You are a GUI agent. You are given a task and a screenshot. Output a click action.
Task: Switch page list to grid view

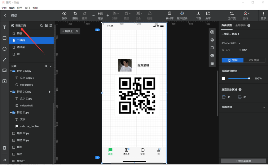pos(51,25)
